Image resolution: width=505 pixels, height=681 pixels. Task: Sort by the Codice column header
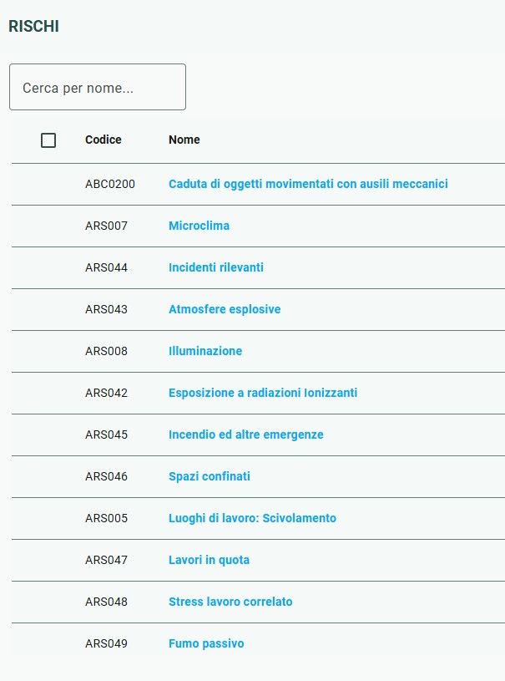[x=104, y=140]
